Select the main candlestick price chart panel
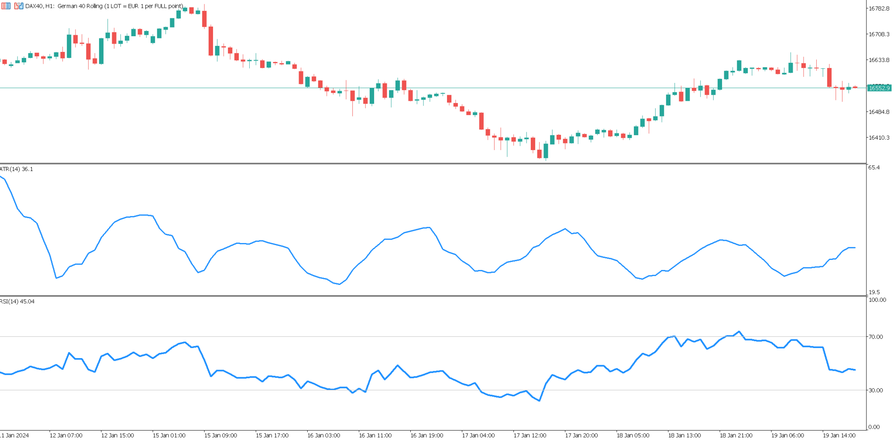 [437, 79]
